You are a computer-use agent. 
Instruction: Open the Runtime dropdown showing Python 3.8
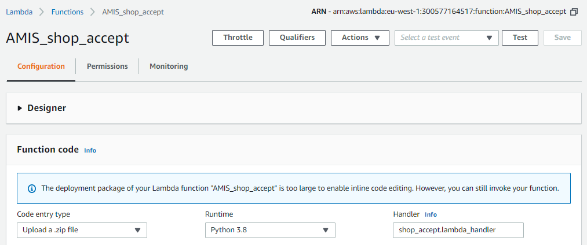point(270,230)
